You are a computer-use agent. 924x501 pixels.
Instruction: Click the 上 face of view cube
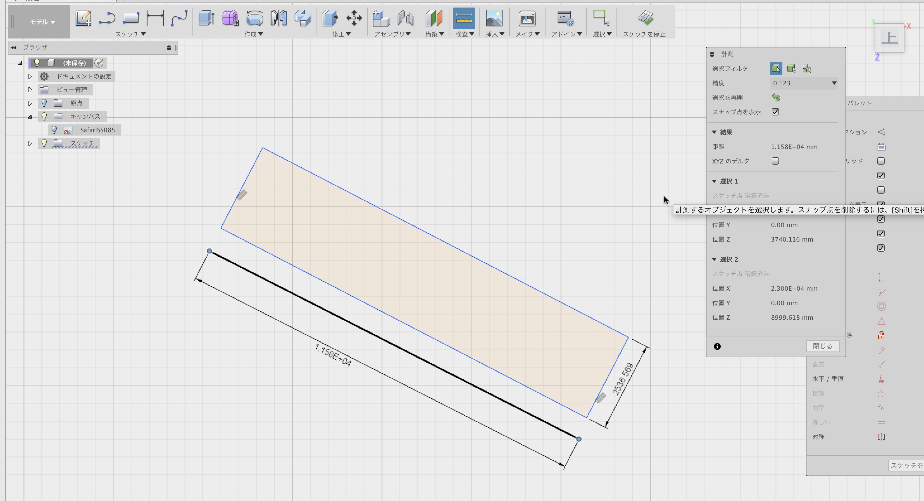point(890,38)
